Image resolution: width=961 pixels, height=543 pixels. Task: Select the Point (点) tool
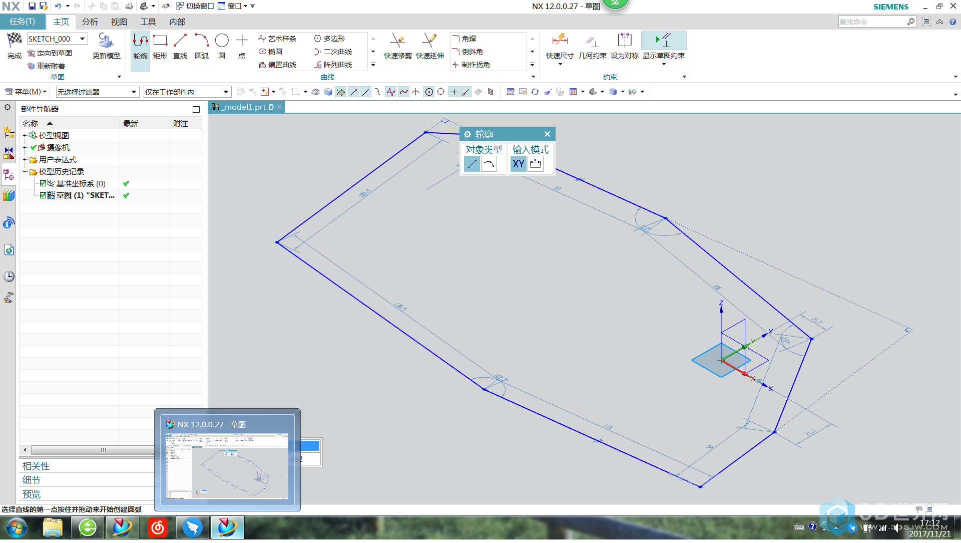pyautogui.click(x=242, y=47)
